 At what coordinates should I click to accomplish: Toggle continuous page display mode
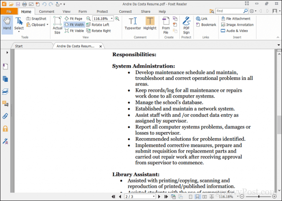coord(197,197)
